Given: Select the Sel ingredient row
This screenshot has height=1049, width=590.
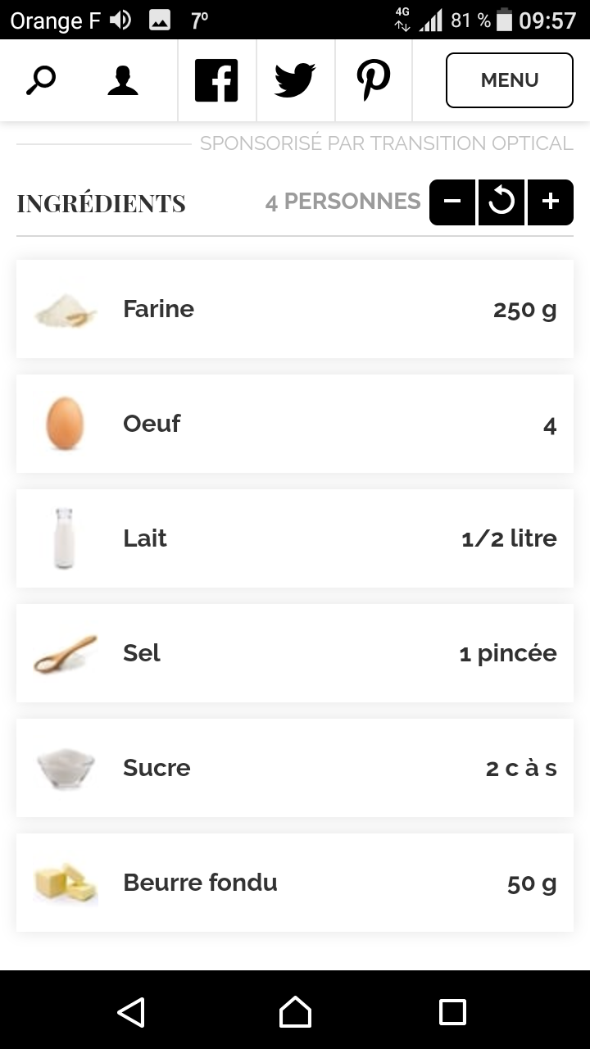Looking at the screenshot, I should pos(295,653).
